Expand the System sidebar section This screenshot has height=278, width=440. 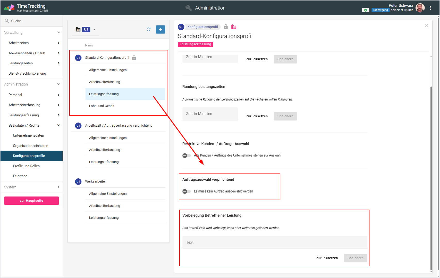point(58,187)
